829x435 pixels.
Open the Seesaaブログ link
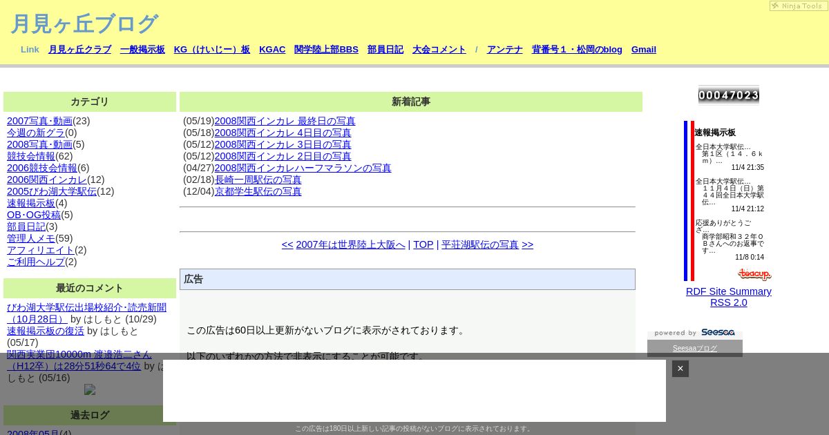click(x=695, y=349)
